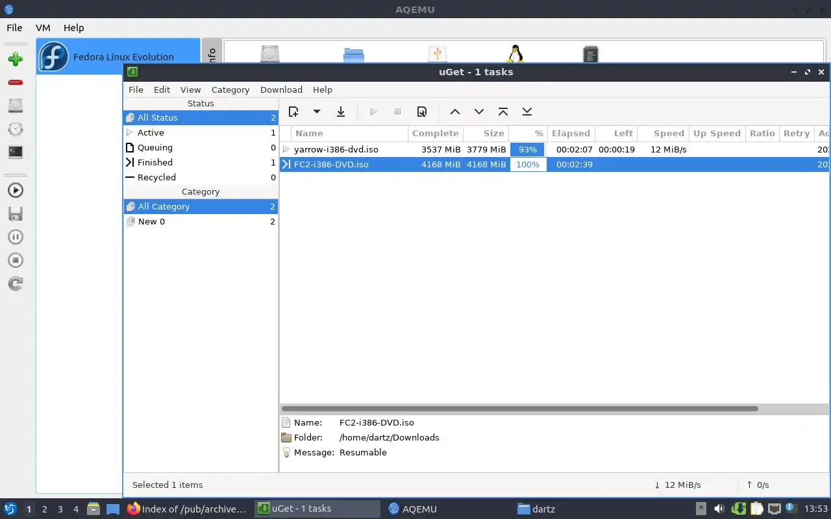The image size is (831, 519).
Task: Sort downloads by Name column header
Action: [349, 133]
